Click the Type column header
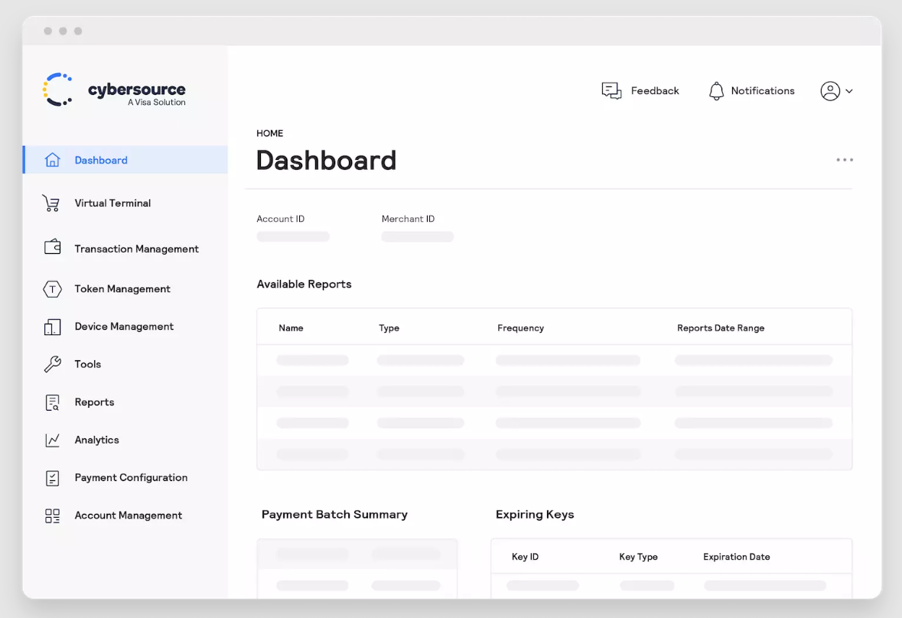The height and width of the screenshot is (618, 902). coord(389,327)
